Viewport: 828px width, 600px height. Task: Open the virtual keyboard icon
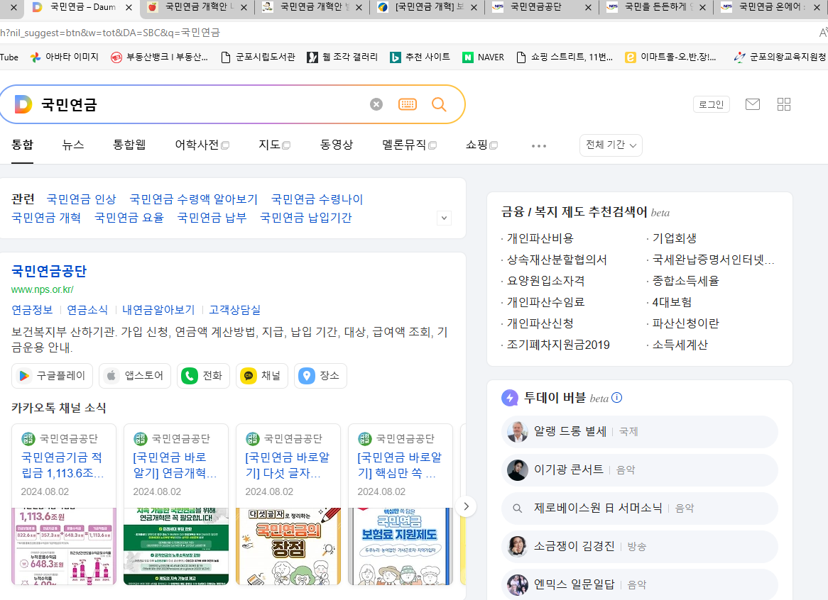click(x=407, y=104)
